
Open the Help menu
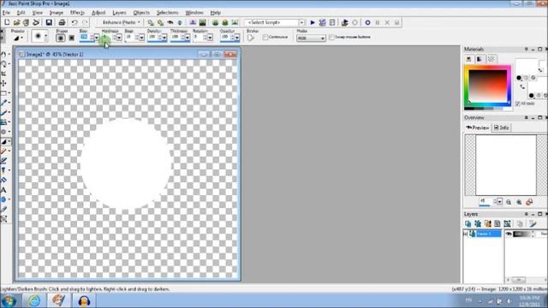point(215,13)
